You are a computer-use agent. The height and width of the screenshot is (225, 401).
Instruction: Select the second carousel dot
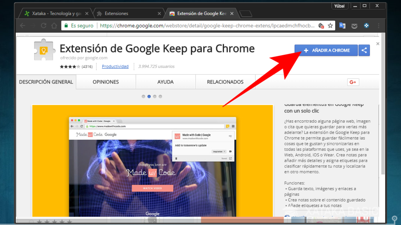tap(149, 96)
